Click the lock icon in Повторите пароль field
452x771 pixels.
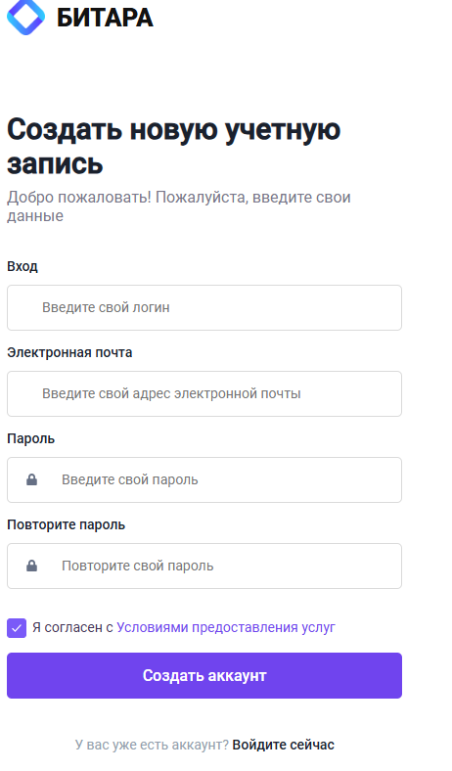coord(32,566)
